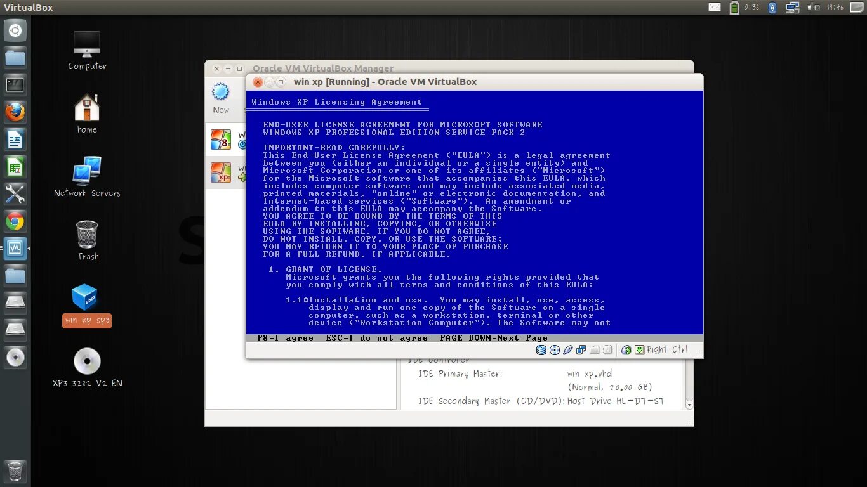Open Ubuntu Dash home from launcher
The image size is (867, 487).
tap(15, 30)
